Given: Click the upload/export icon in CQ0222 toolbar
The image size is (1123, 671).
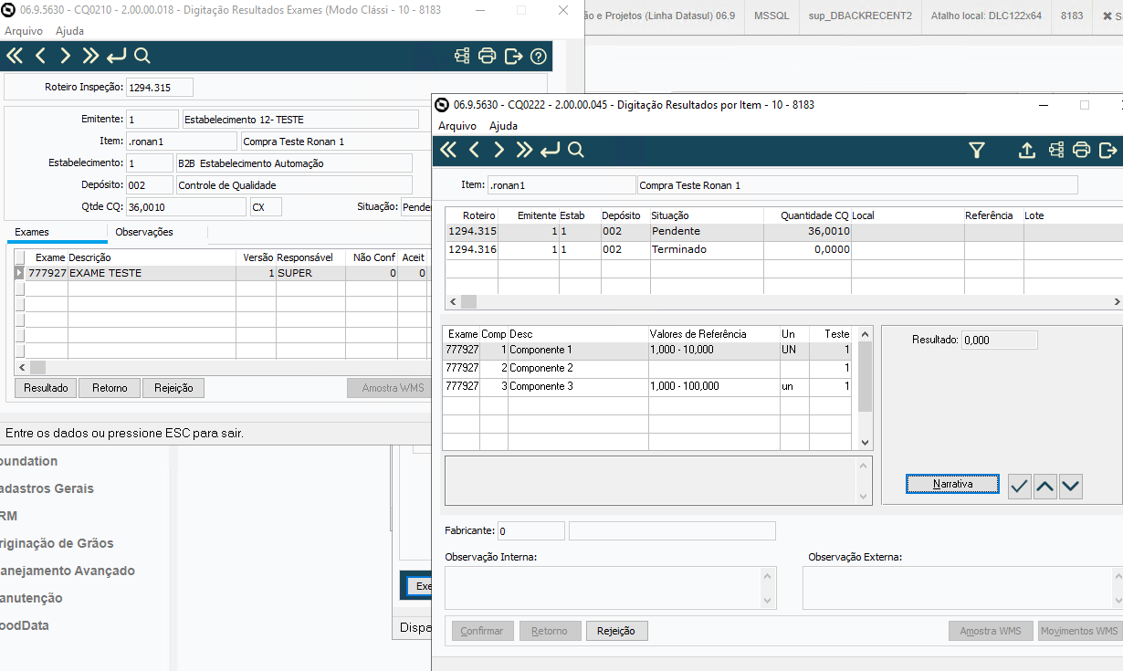Looking at the screenshot, I should click(x=1027, y=151).
